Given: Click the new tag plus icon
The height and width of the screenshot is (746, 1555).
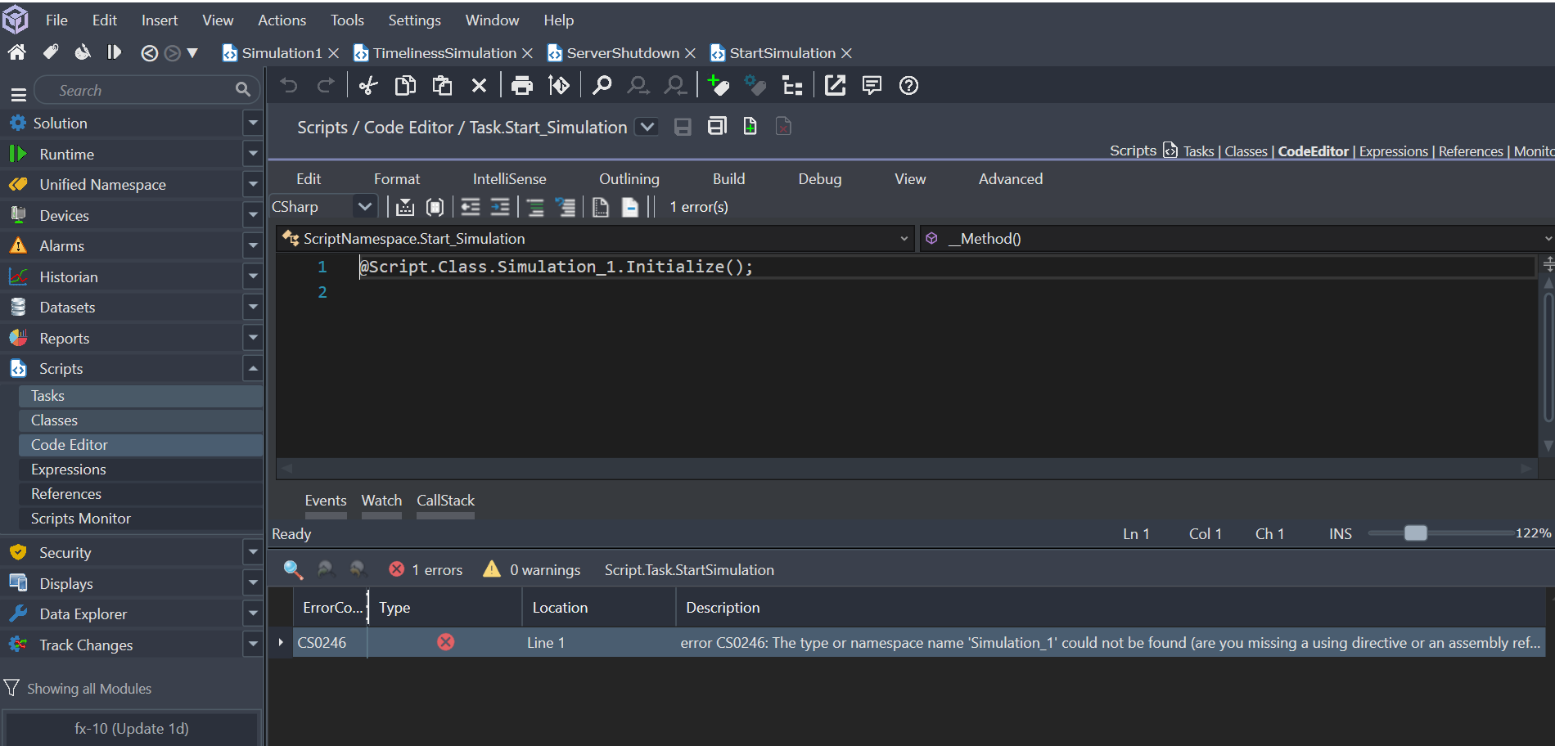Looking at the screenshot, I should (x=718, y=86).
